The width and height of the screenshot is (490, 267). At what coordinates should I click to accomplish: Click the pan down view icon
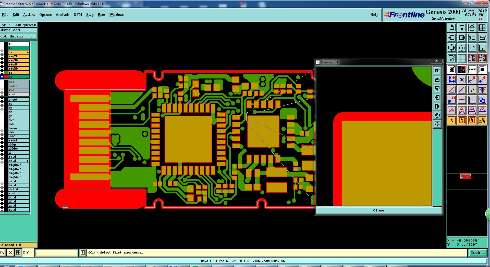462,28
